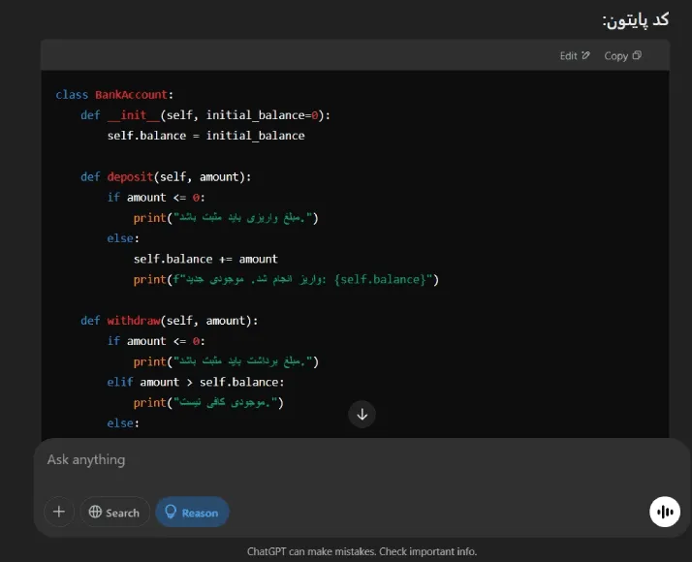Click the scroll-to-bottom arrow button
The image size is (692, 562).
tap(362, 414)
